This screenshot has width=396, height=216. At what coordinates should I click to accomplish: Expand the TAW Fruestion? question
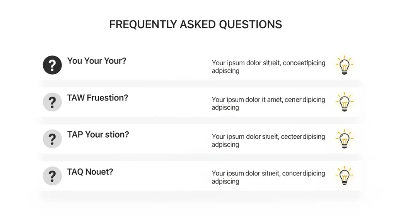pyautogui.click(x=97, y=98)
